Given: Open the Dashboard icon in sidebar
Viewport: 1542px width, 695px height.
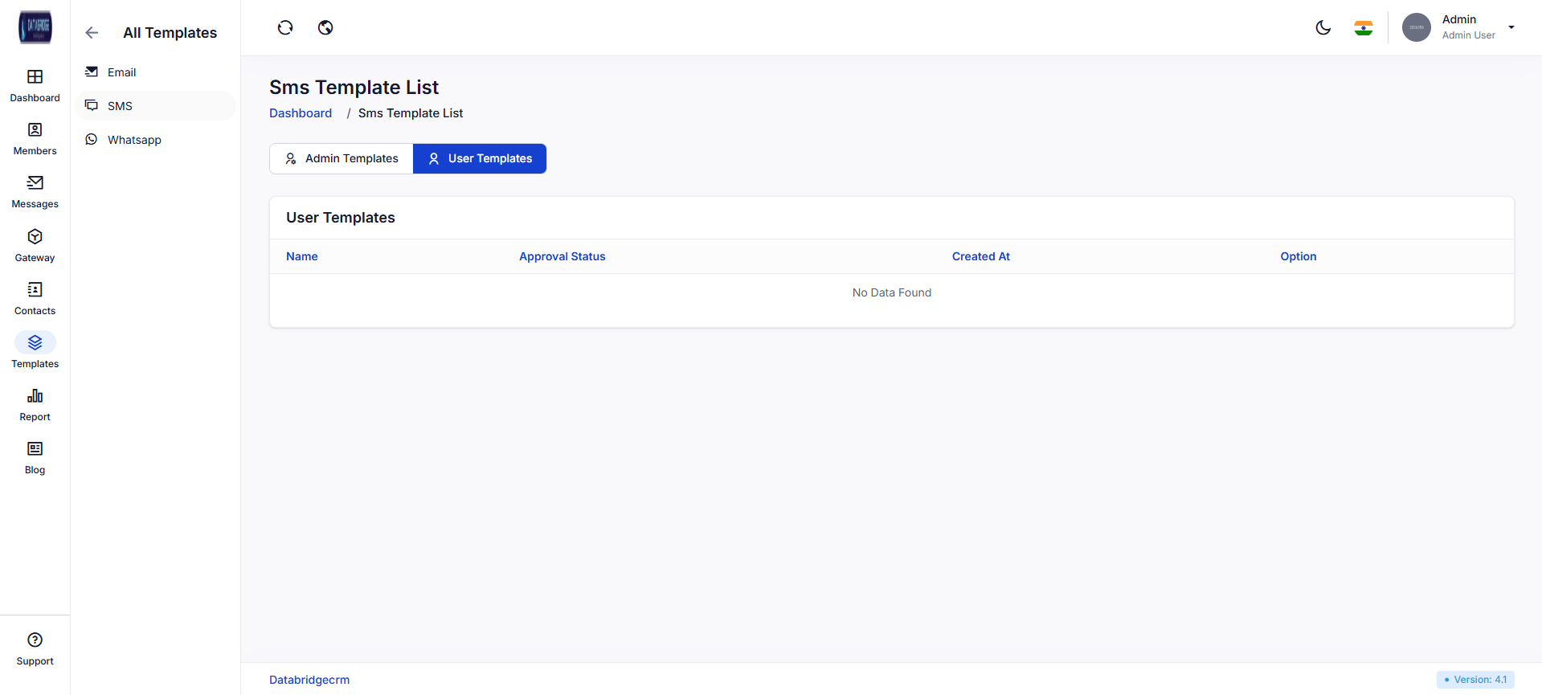Looking at the screenshot, I should [35, 77].
